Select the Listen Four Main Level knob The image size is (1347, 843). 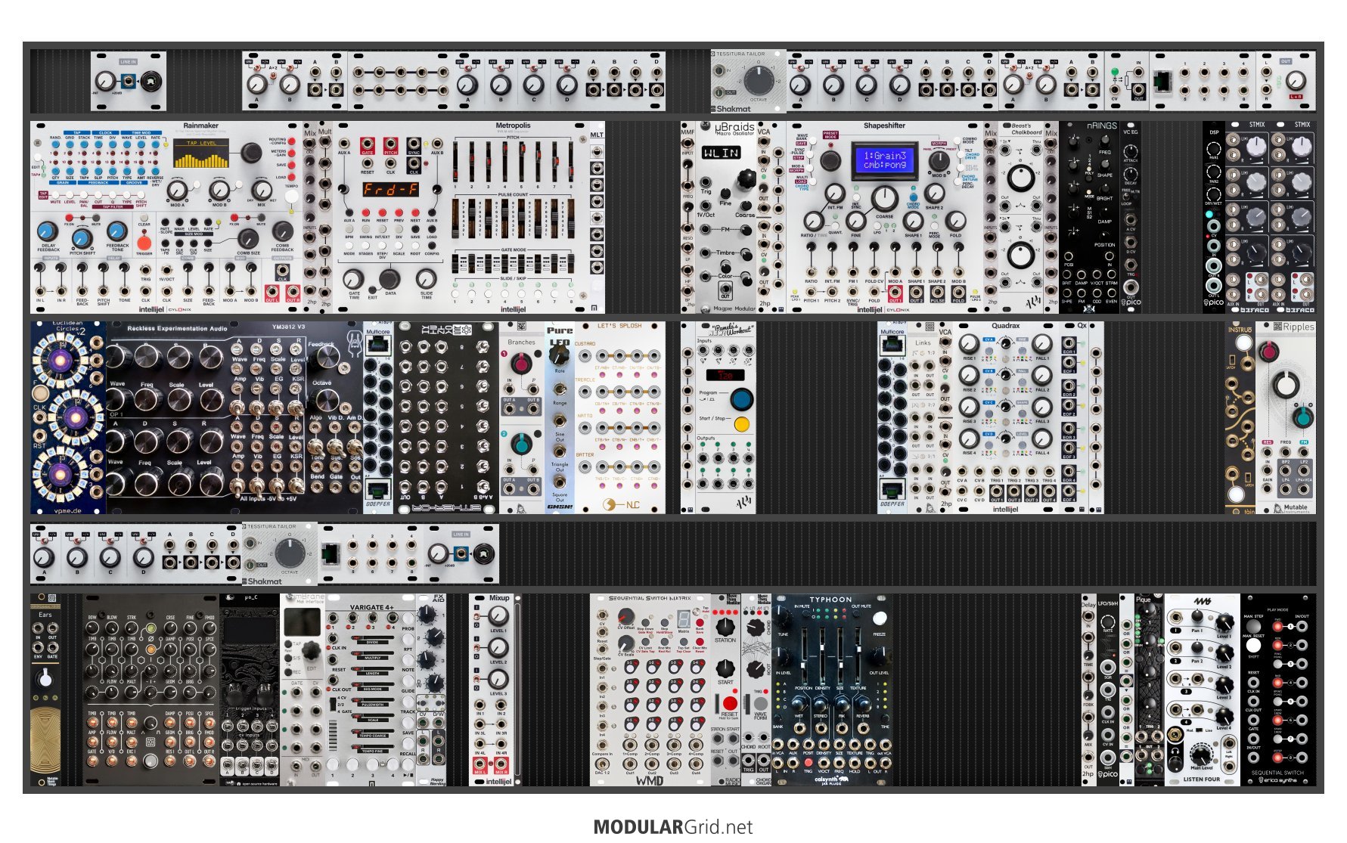point(1201,755)
